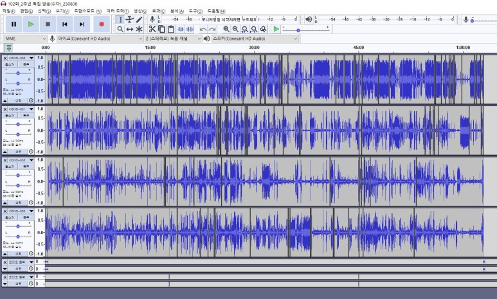Open the 파일(F) menu
497x299 pixels.
[x=8, y=11]
